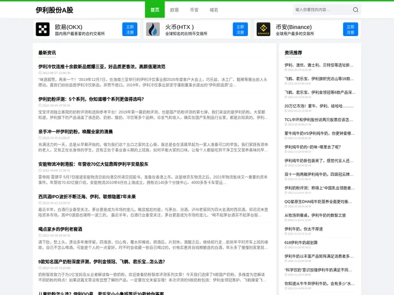This screenshot has height=295, width=394.
Task: Open sidebar link 双十一购两箱伊利纯牛奶
Action: pyautogui.click(x=319, y=174)
